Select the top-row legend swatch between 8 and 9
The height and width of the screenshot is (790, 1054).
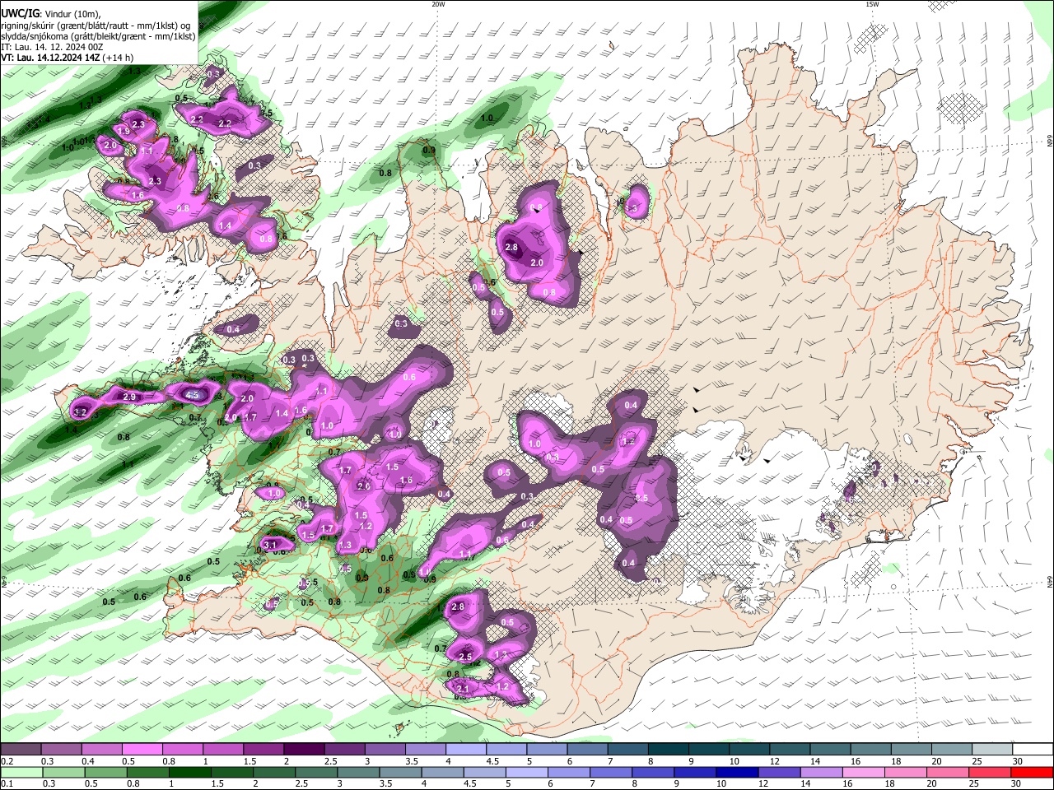point(669,749)
